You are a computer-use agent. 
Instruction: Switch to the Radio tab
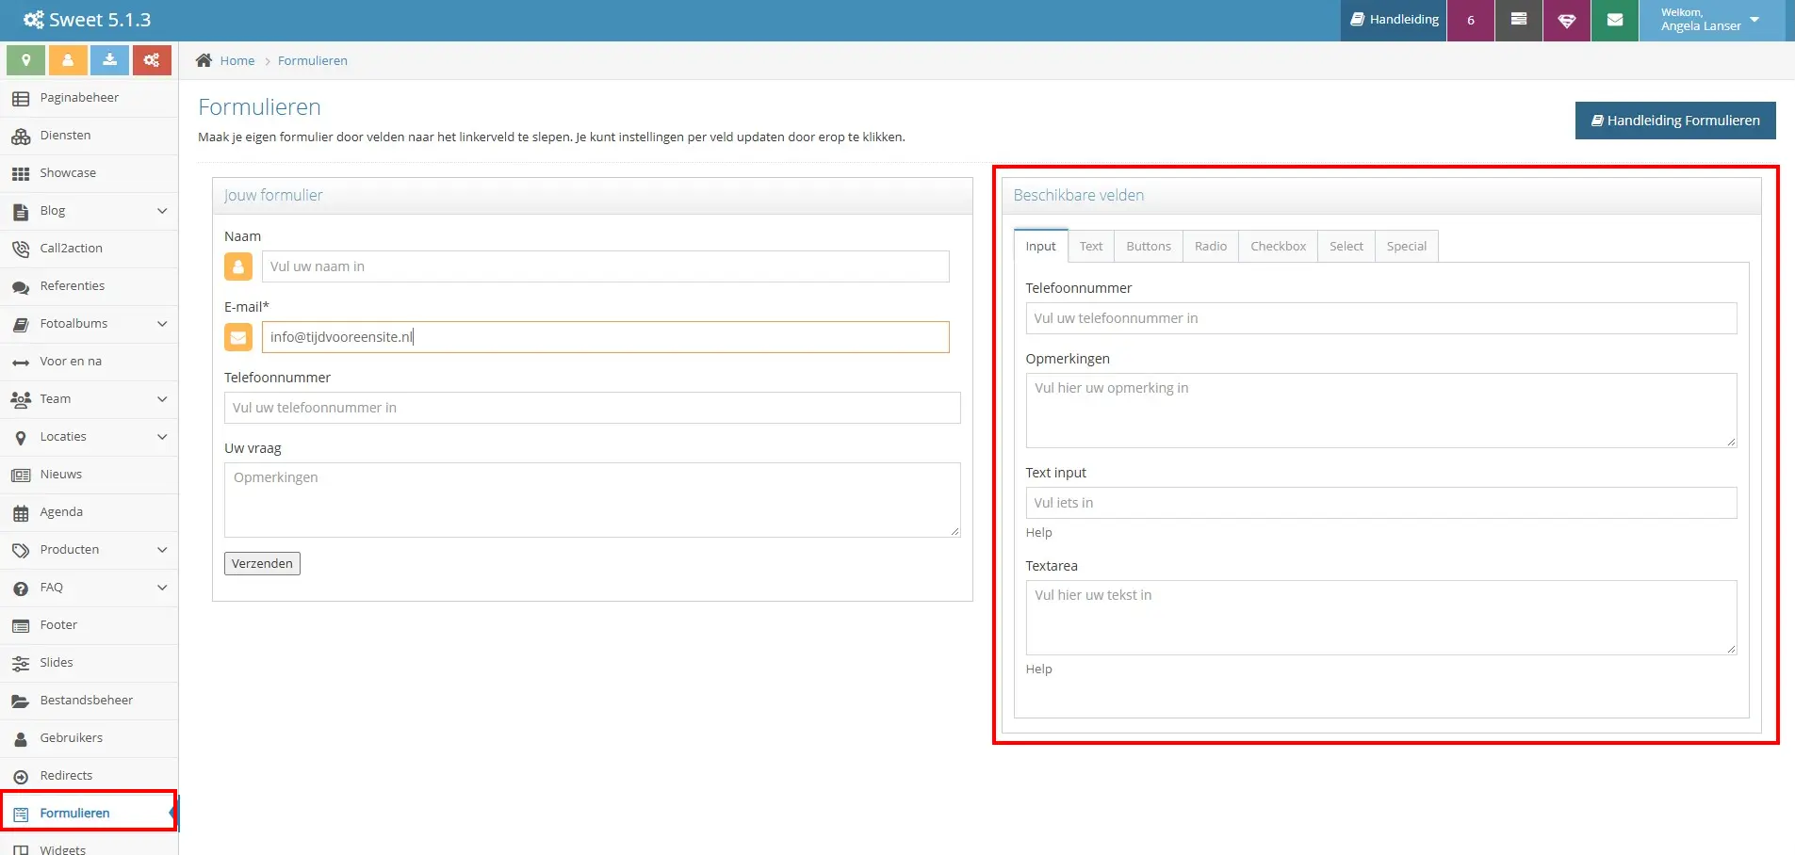coord(1211,247)
